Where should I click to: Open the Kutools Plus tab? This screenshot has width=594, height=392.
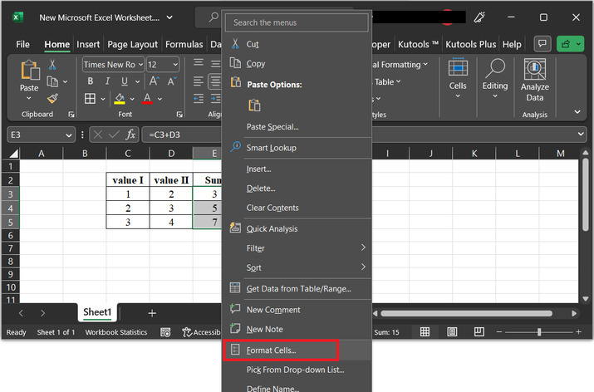pos(470,44)
